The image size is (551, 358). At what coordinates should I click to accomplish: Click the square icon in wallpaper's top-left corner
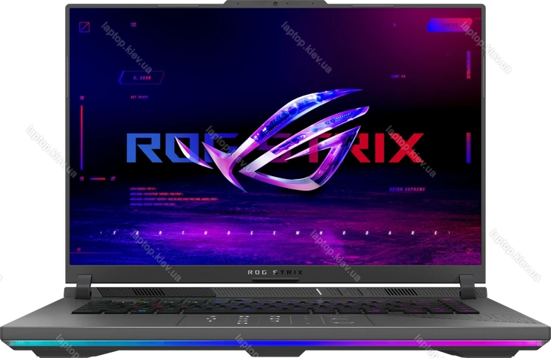tap(85, 28)
